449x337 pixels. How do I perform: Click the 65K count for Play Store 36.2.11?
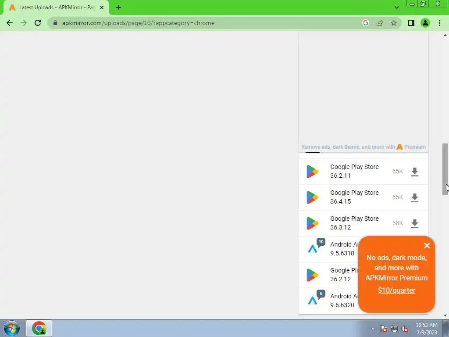coord(397,171)
